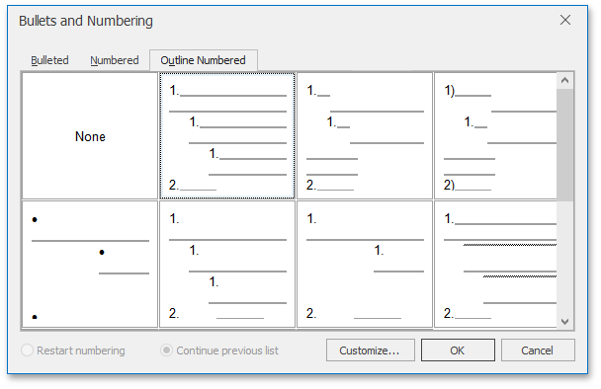Select the dotted-border selected outline preview
Image resolution: width=601 pixels, height=389 pixels.
pos(227,136)
